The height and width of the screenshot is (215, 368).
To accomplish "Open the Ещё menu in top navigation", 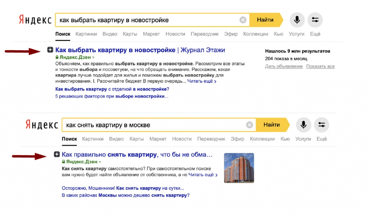I will pyautogui.click(x=315, y=34).
